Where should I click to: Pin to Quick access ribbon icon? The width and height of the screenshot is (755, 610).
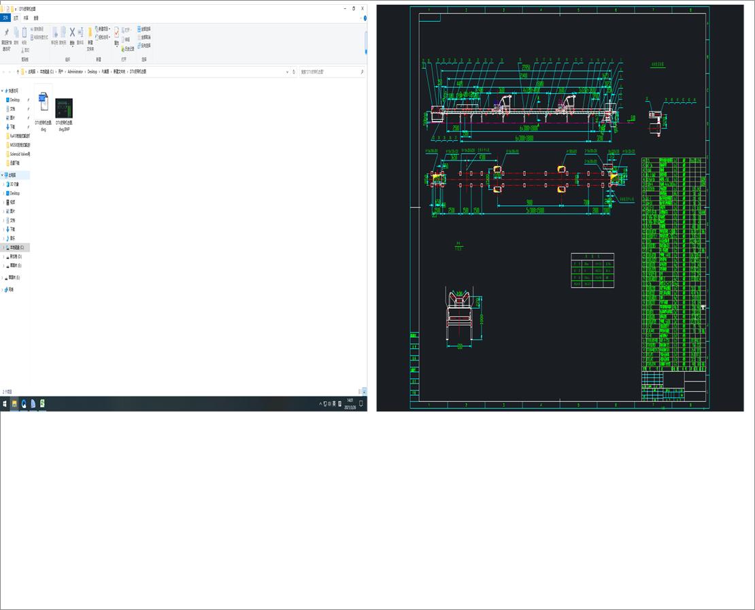pyautogui.click(x=7, y=33)
